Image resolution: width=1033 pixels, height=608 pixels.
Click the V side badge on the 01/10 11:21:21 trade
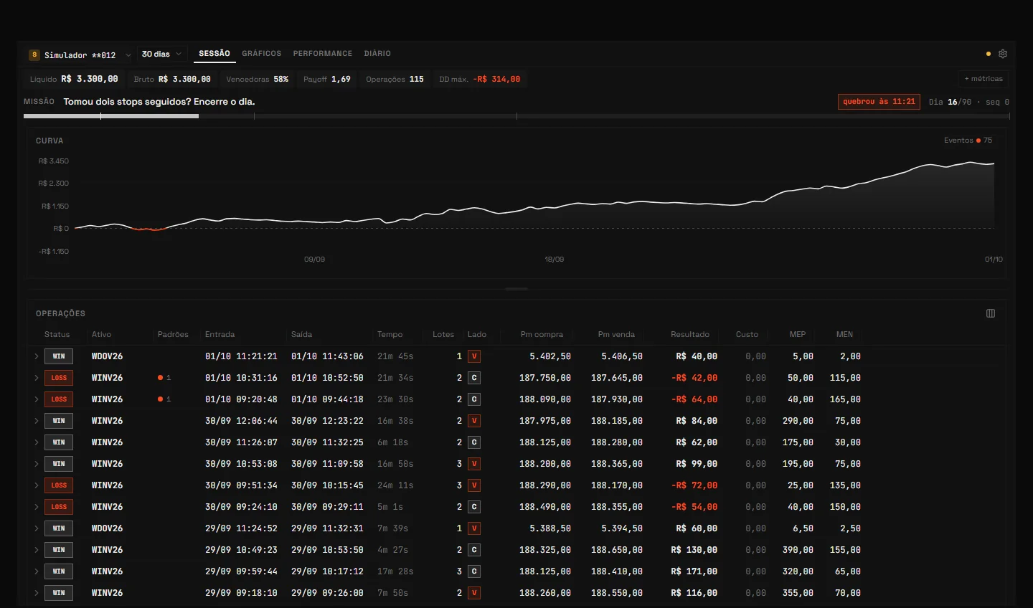pos(474,356)
